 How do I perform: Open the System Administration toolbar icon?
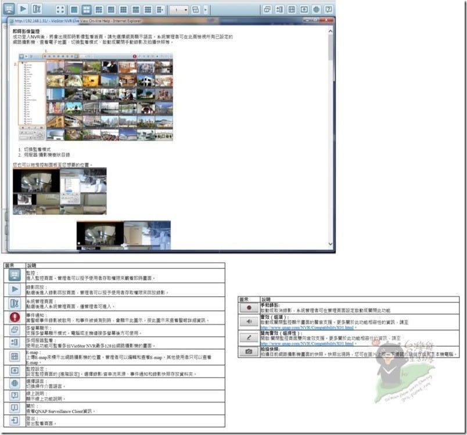click(x=37, y=9)
